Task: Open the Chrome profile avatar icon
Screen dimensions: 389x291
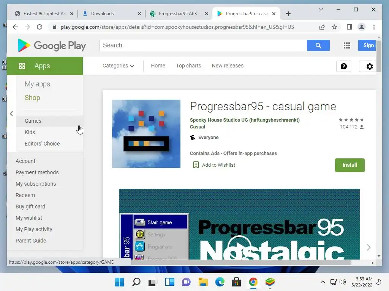Action: pyautogui.click(x=362, y=27)
